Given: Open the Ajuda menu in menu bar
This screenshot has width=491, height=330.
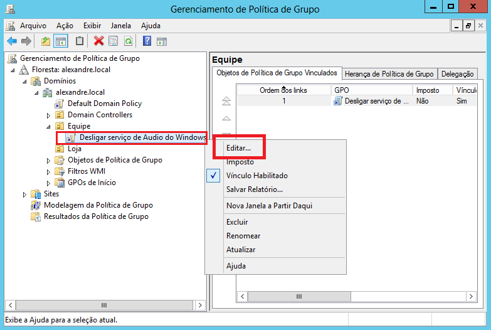Looking at the screenshot, I should (150, 26).
